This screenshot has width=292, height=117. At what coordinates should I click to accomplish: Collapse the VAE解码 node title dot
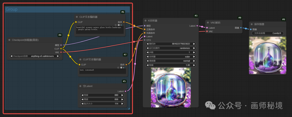click(x=208, y=22)
